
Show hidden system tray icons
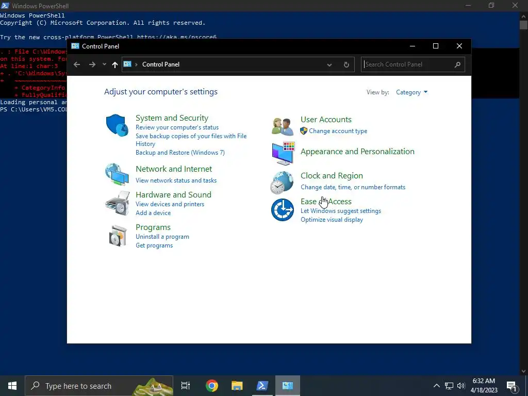click(x=436, y=386)
